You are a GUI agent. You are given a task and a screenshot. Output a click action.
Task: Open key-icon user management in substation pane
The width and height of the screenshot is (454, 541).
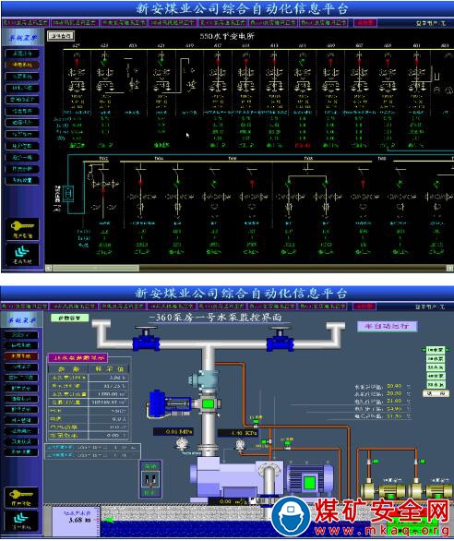[22, 229]
